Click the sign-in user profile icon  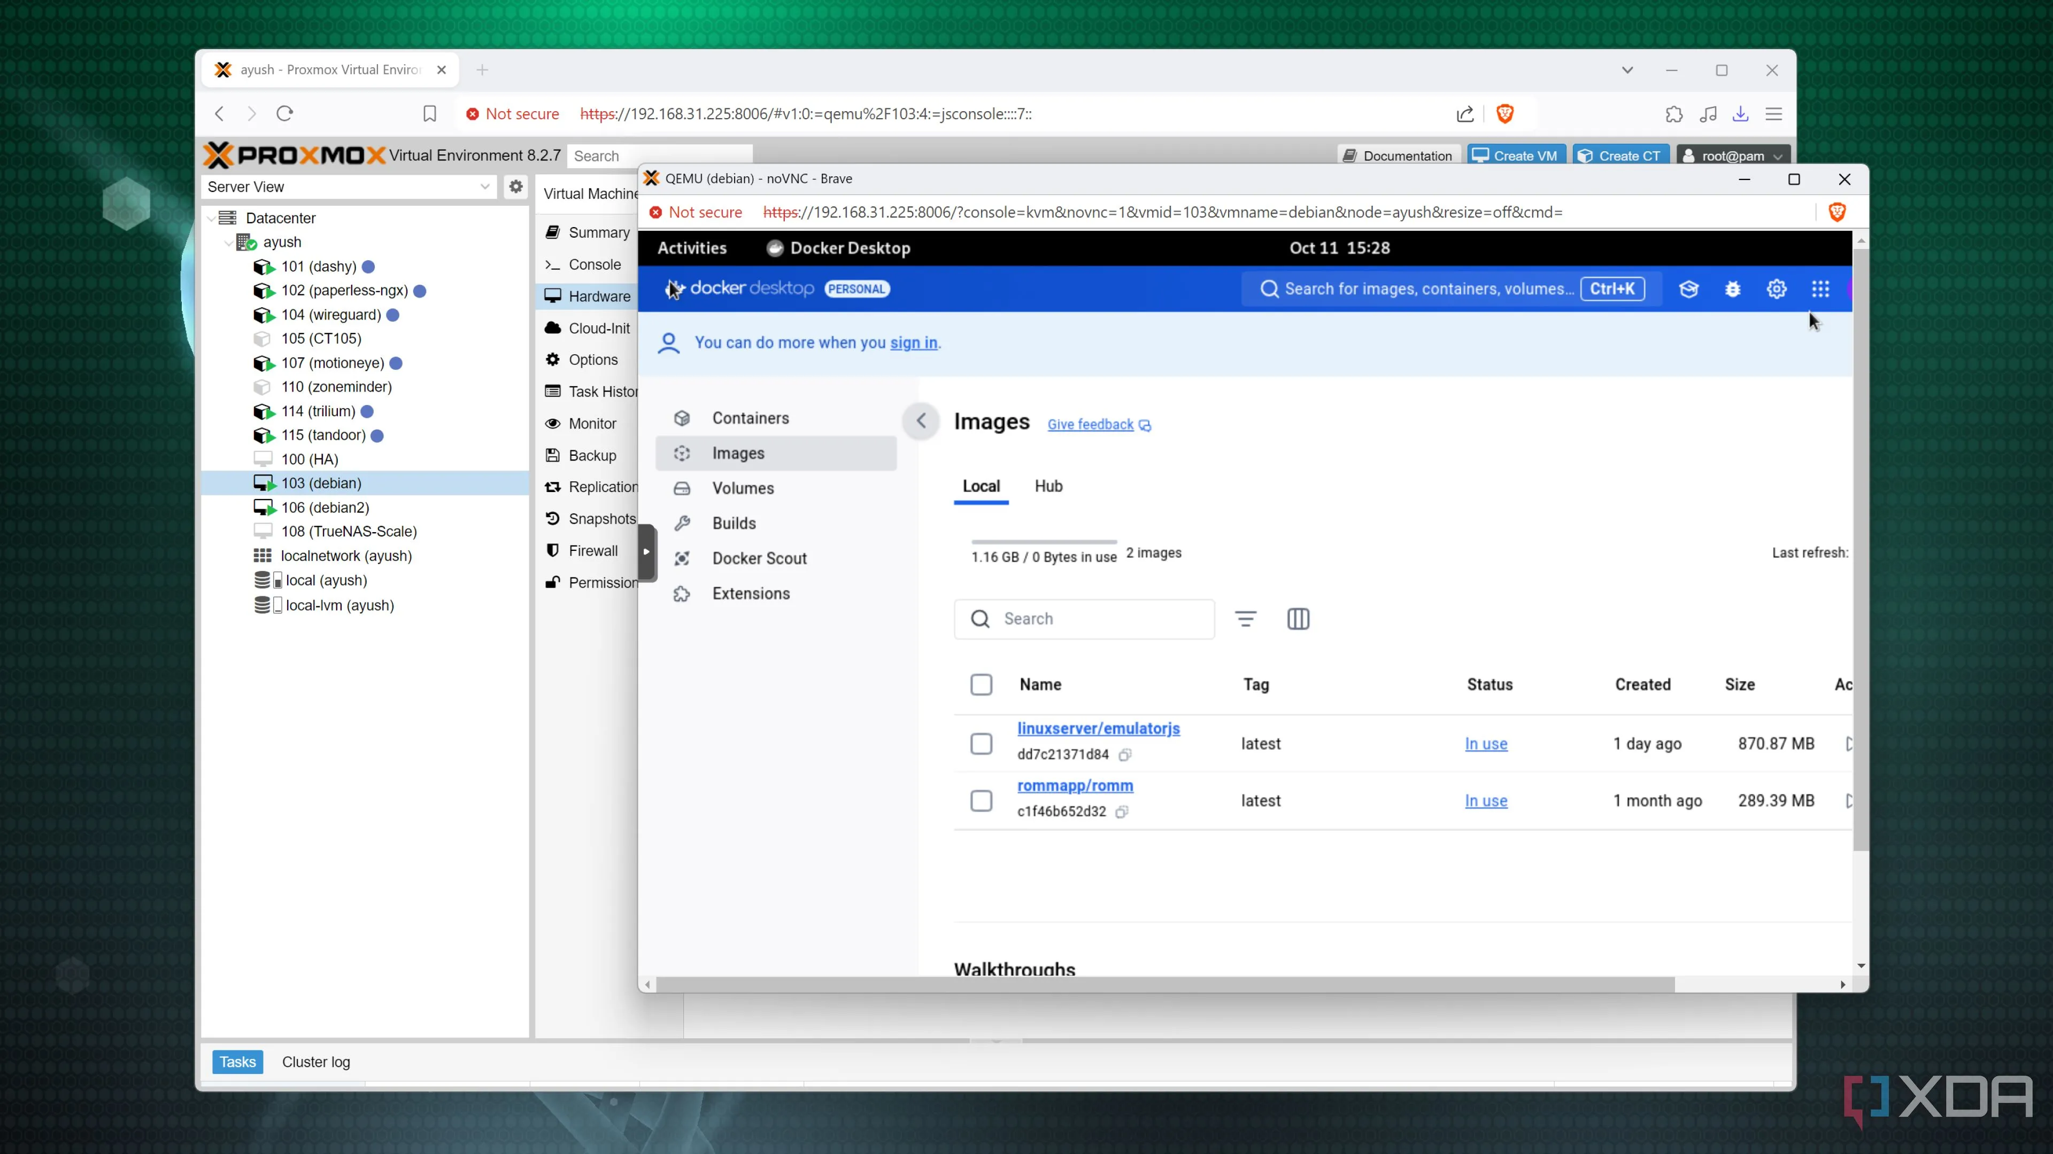pyautogui.click(x=669, y=343)
